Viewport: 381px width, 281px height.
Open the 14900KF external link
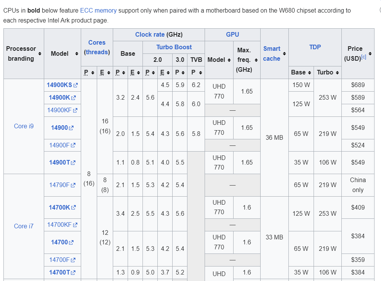[62, 110]
